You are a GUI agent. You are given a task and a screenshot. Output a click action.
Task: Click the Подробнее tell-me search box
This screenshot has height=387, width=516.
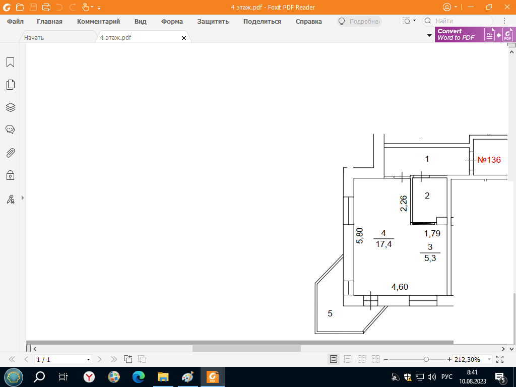pyautogui.click(x=359, y=21)
